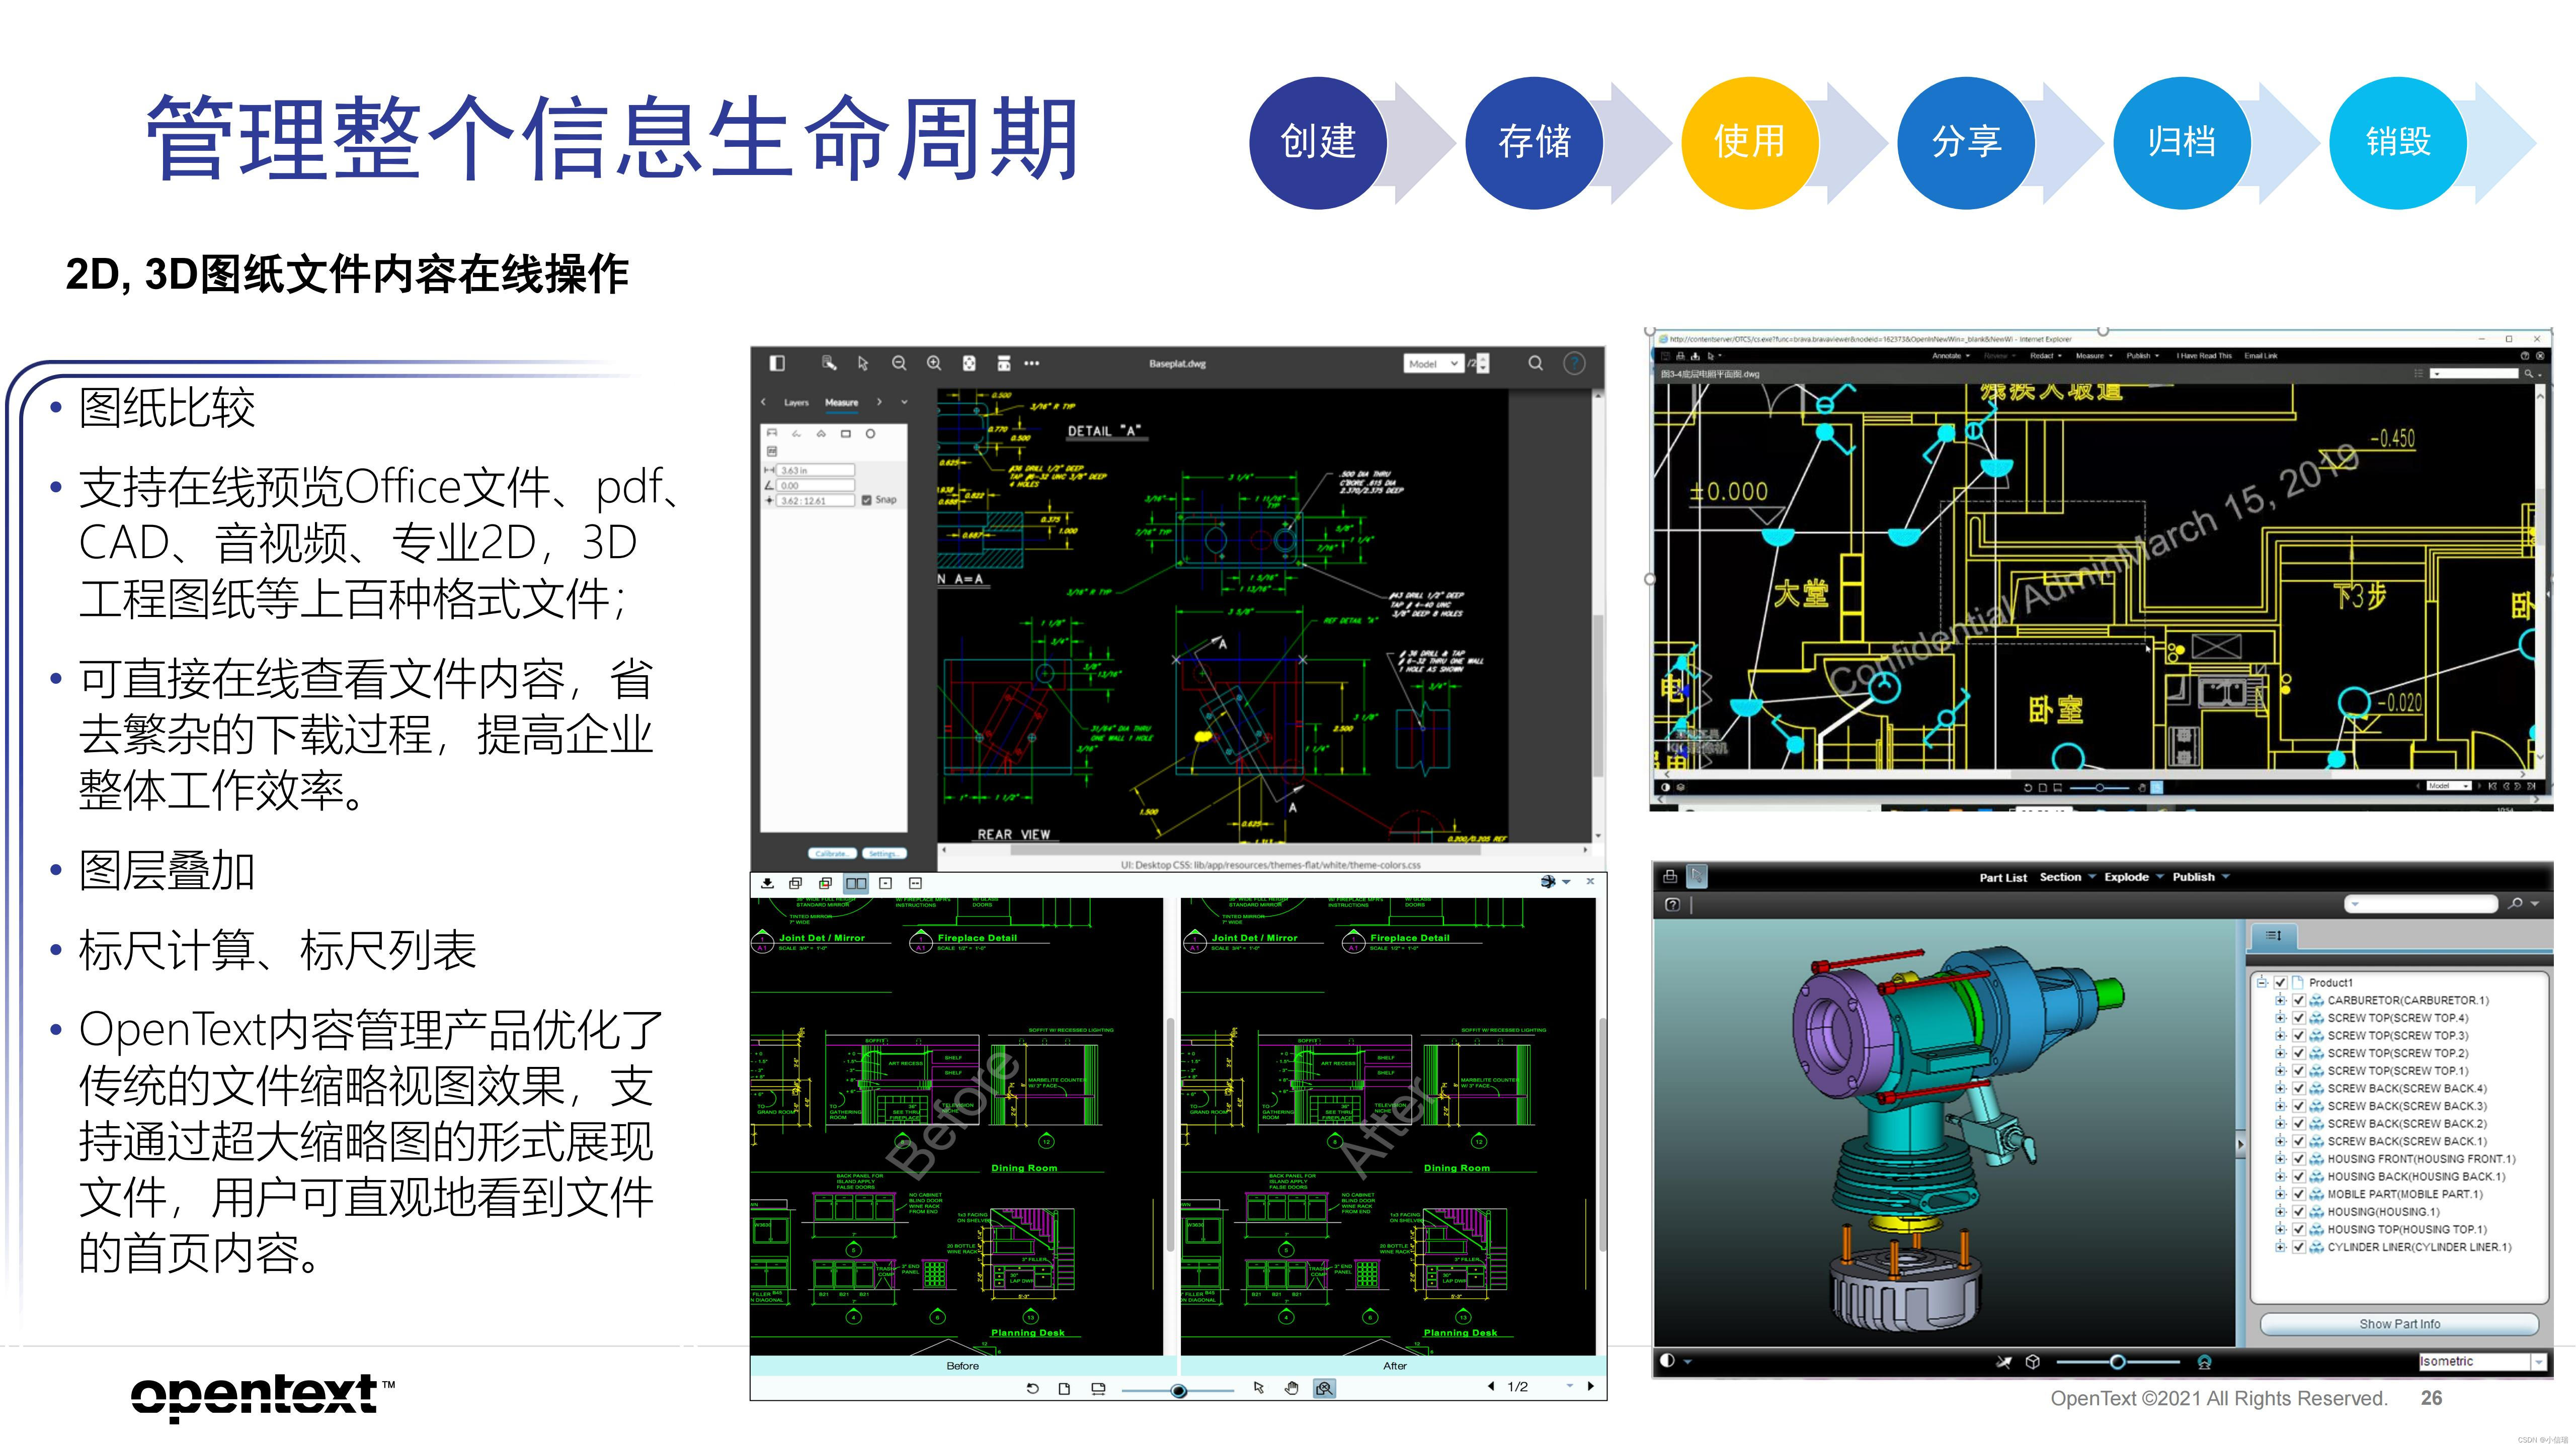
Task: Click the 3D cube view icon
Action: [2032, 1361]
